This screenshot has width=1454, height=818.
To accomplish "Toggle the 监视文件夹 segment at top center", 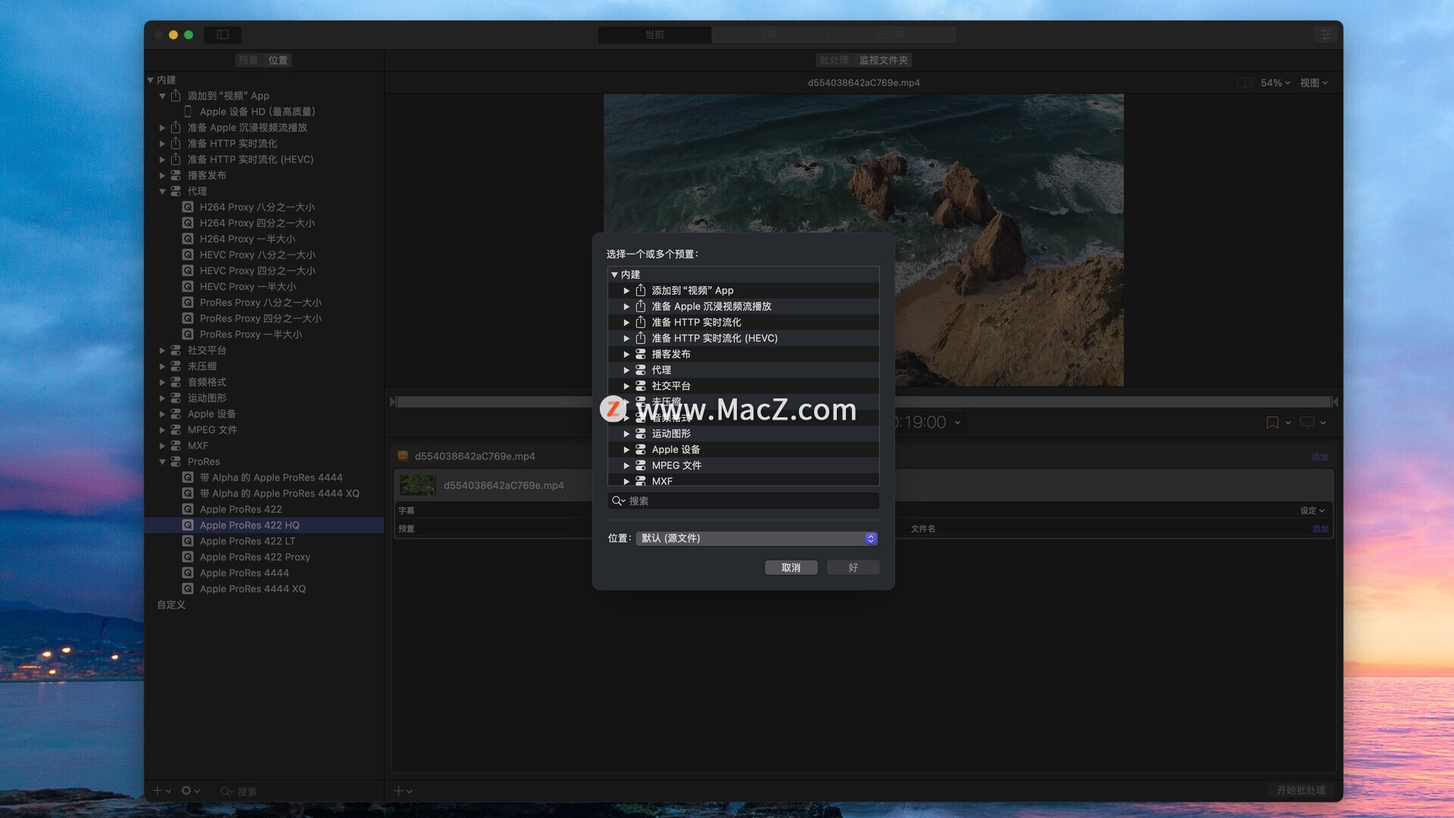I will (883, 60).
